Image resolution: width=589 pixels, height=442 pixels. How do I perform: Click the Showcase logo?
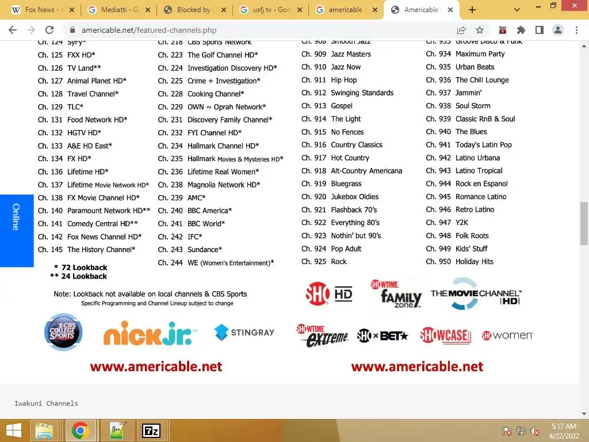point(445,336)
